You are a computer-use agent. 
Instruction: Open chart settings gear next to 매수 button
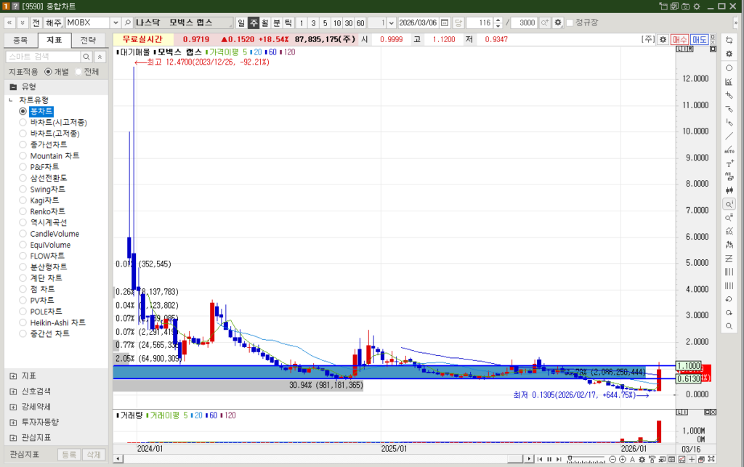click(x=662, y=39)
